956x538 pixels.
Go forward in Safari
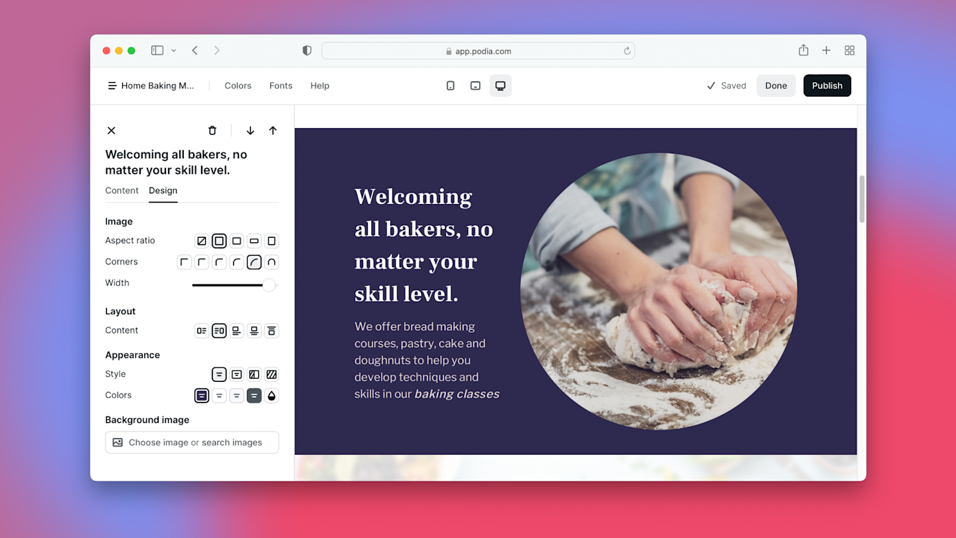point(216,50)
